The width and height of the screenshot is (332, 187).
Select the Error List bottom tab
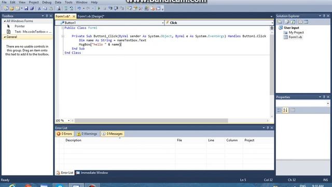point(65,173)
